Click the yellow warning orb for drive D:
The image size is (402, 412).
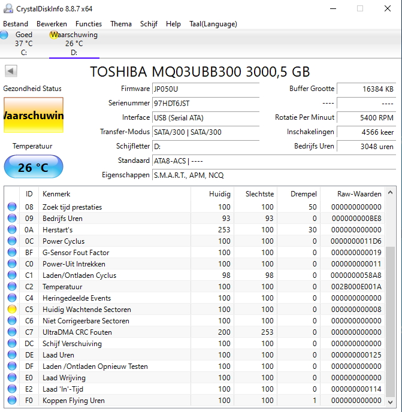click(x=54, y=35)
